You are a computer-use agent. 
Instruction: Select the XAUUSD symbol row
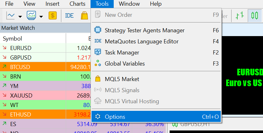pos(45,95)
